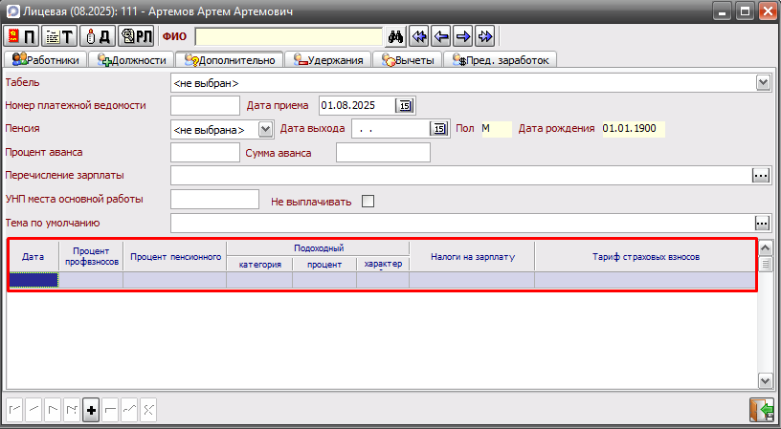Click the ellipsis button for Перечисление зарплаты
The height and width of the screenshot is (429, 781).
[x=761, y=175]
